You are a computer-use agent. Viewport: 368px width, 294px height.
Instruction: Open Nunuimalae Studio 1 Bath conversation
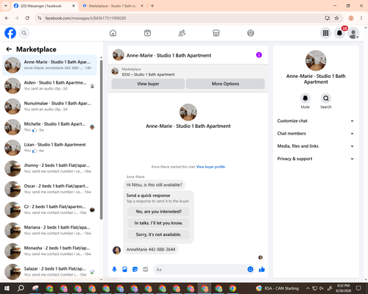click(x=49, y=107)
